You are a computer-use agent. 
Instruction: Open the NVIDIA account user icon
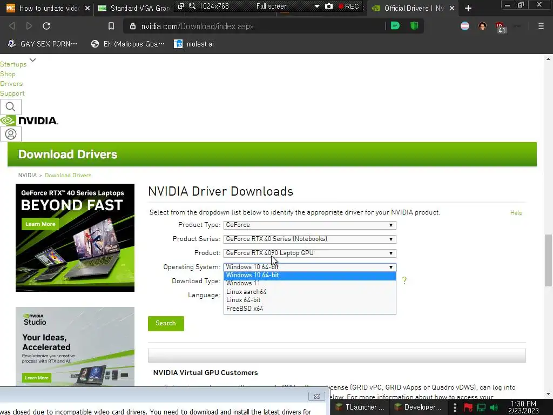click(x=11, y=134)
